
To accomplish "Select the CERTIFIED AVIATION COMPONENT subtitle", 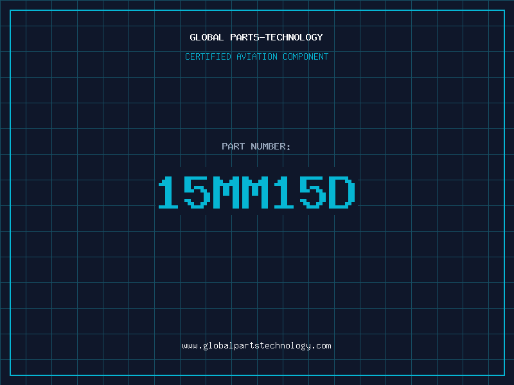I will (256, 56).
